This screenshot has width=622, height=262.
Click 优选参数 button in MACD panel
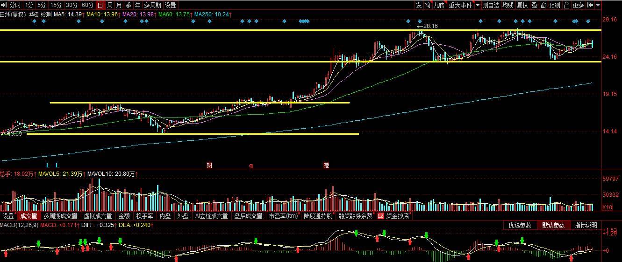pyautogui.click(x=520, y=225)
